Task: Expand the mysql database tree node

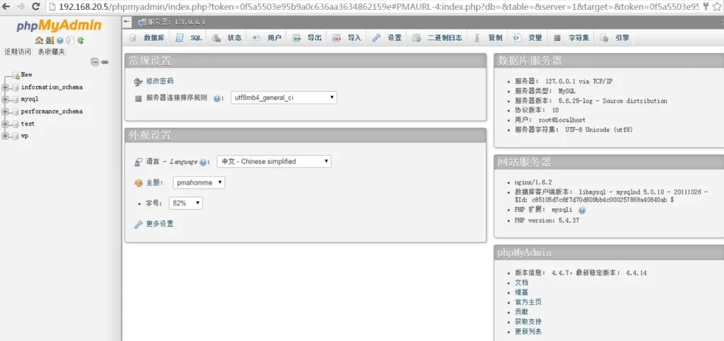Action: point(5,100)
